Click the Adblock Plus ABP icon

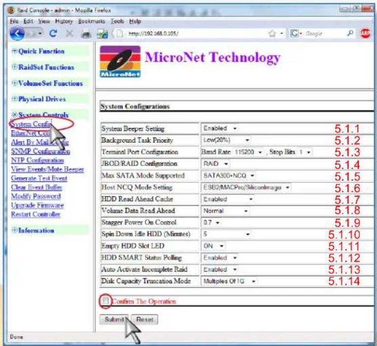pyautogui.click(x=365, y=34)
